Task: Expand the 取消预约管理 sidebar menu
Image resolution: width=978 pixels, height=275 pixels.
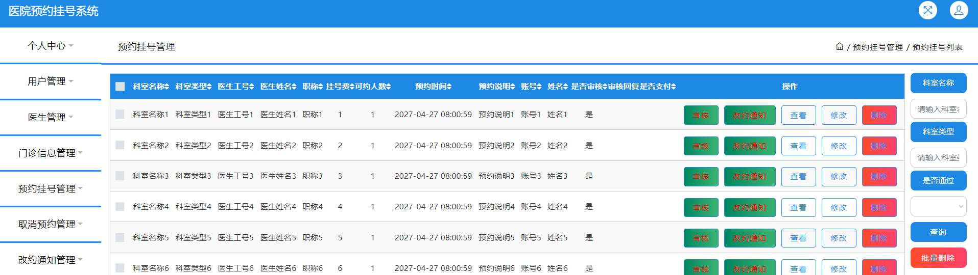Action: (x=51, y=224)
